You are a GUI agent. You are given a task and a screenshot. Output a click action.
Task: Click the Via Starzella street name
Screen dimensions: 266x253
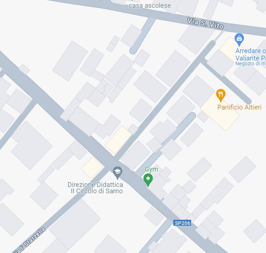tap(29, 240)
